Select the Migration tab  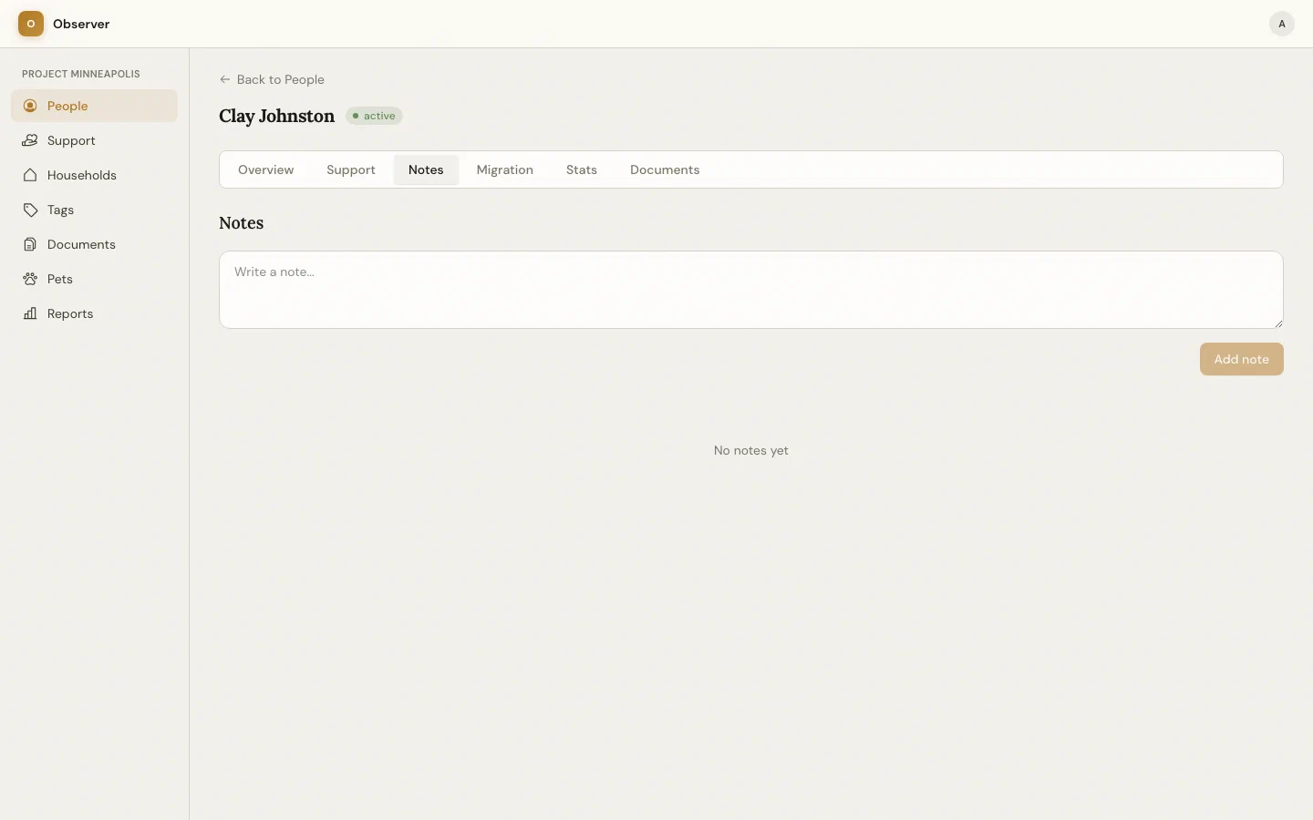[504, 169]
